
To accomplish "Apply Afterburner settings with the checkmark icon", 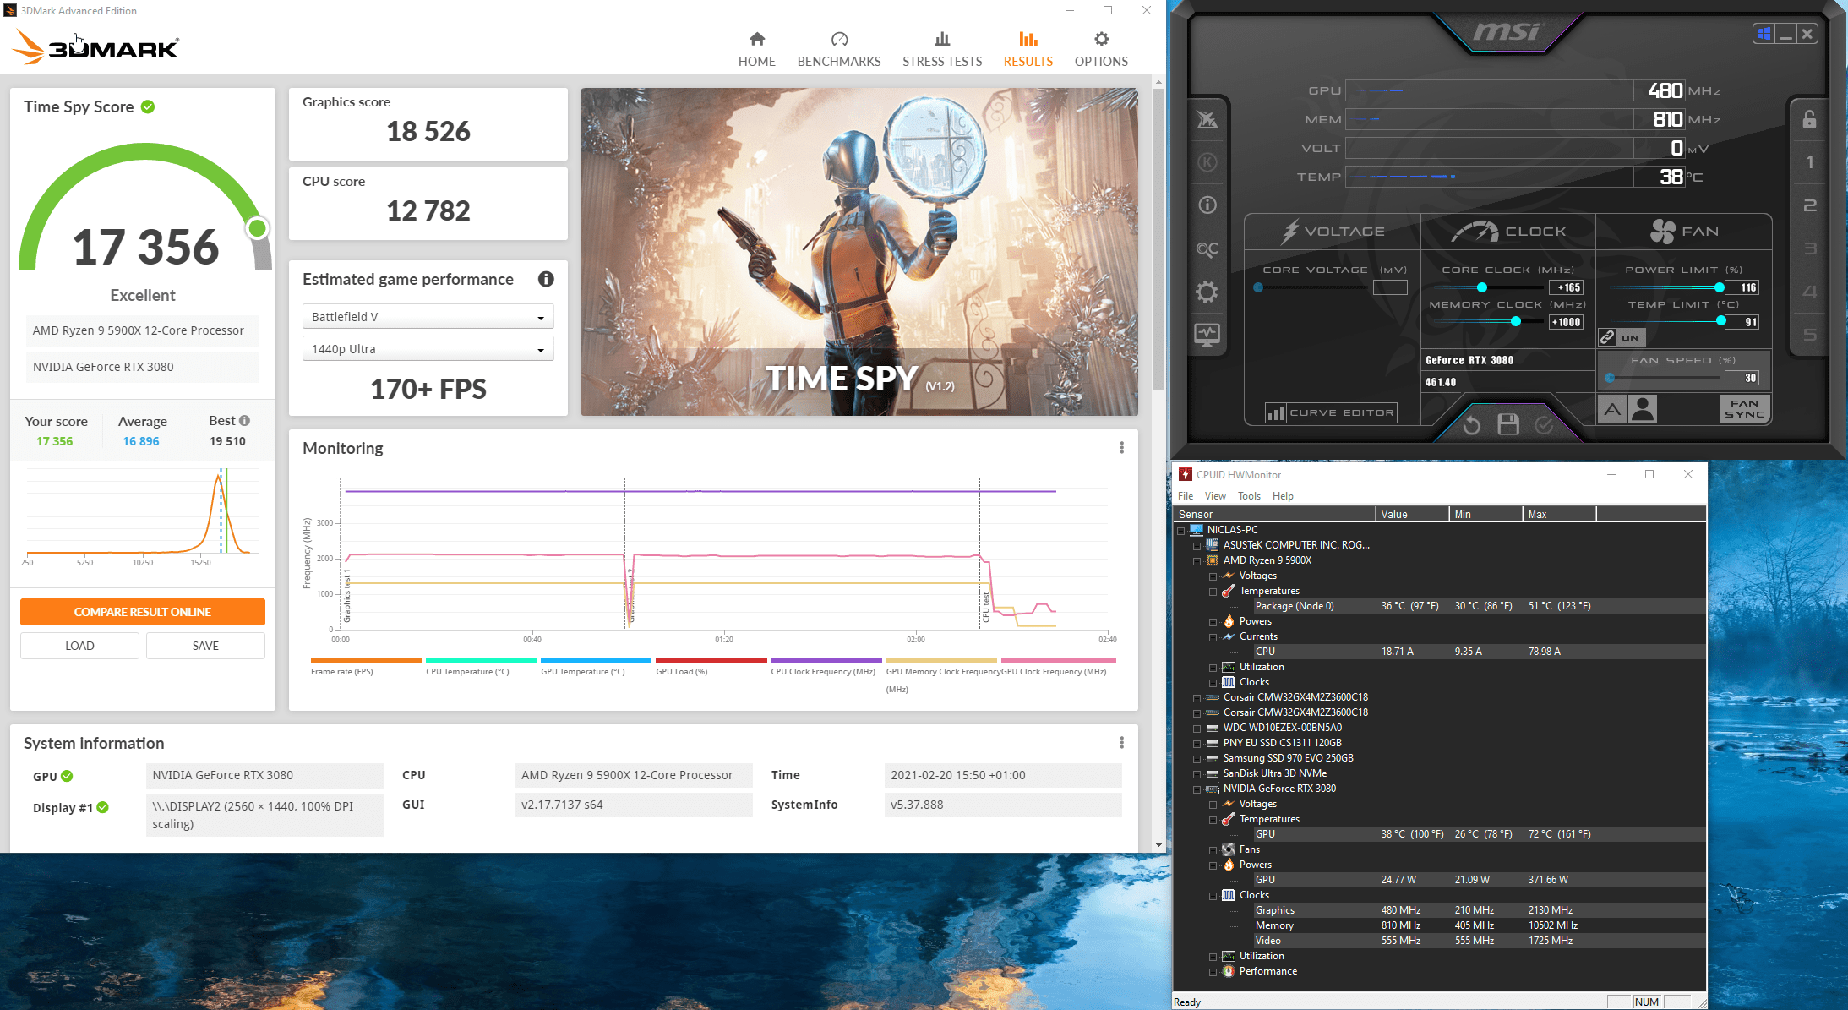I will [1544, 424].
